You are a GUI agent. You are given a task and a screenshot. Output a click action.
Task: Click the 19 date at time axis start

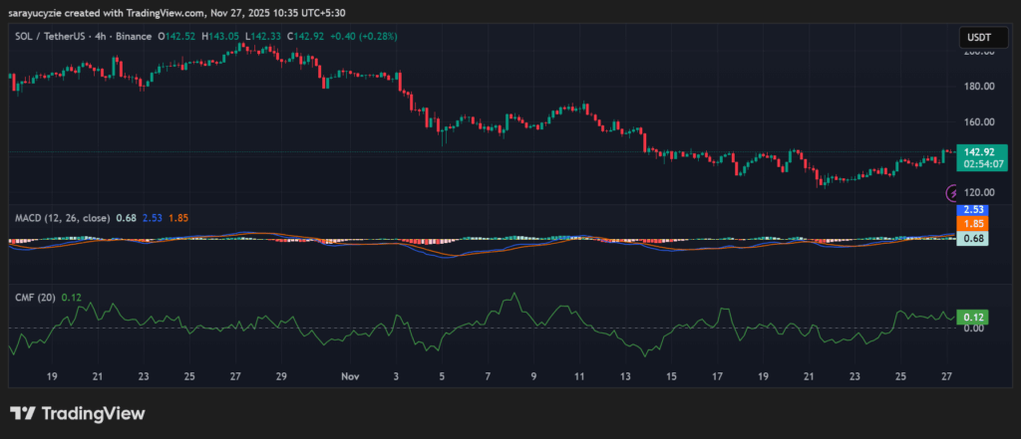coord(52,377)
